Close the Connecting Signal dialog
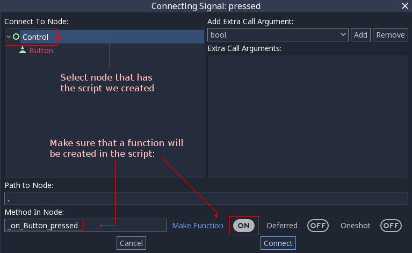412x253 pixels. [404, 6]
